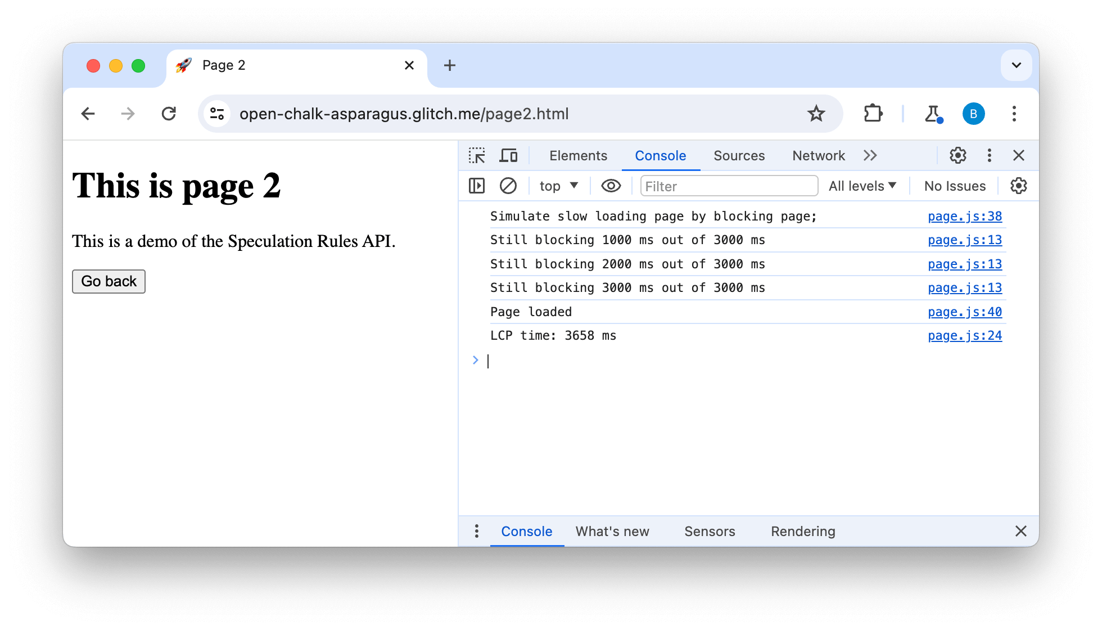The image size is (1102, 630).
Task: Click the Go back button on page
Action: point(109,282)
